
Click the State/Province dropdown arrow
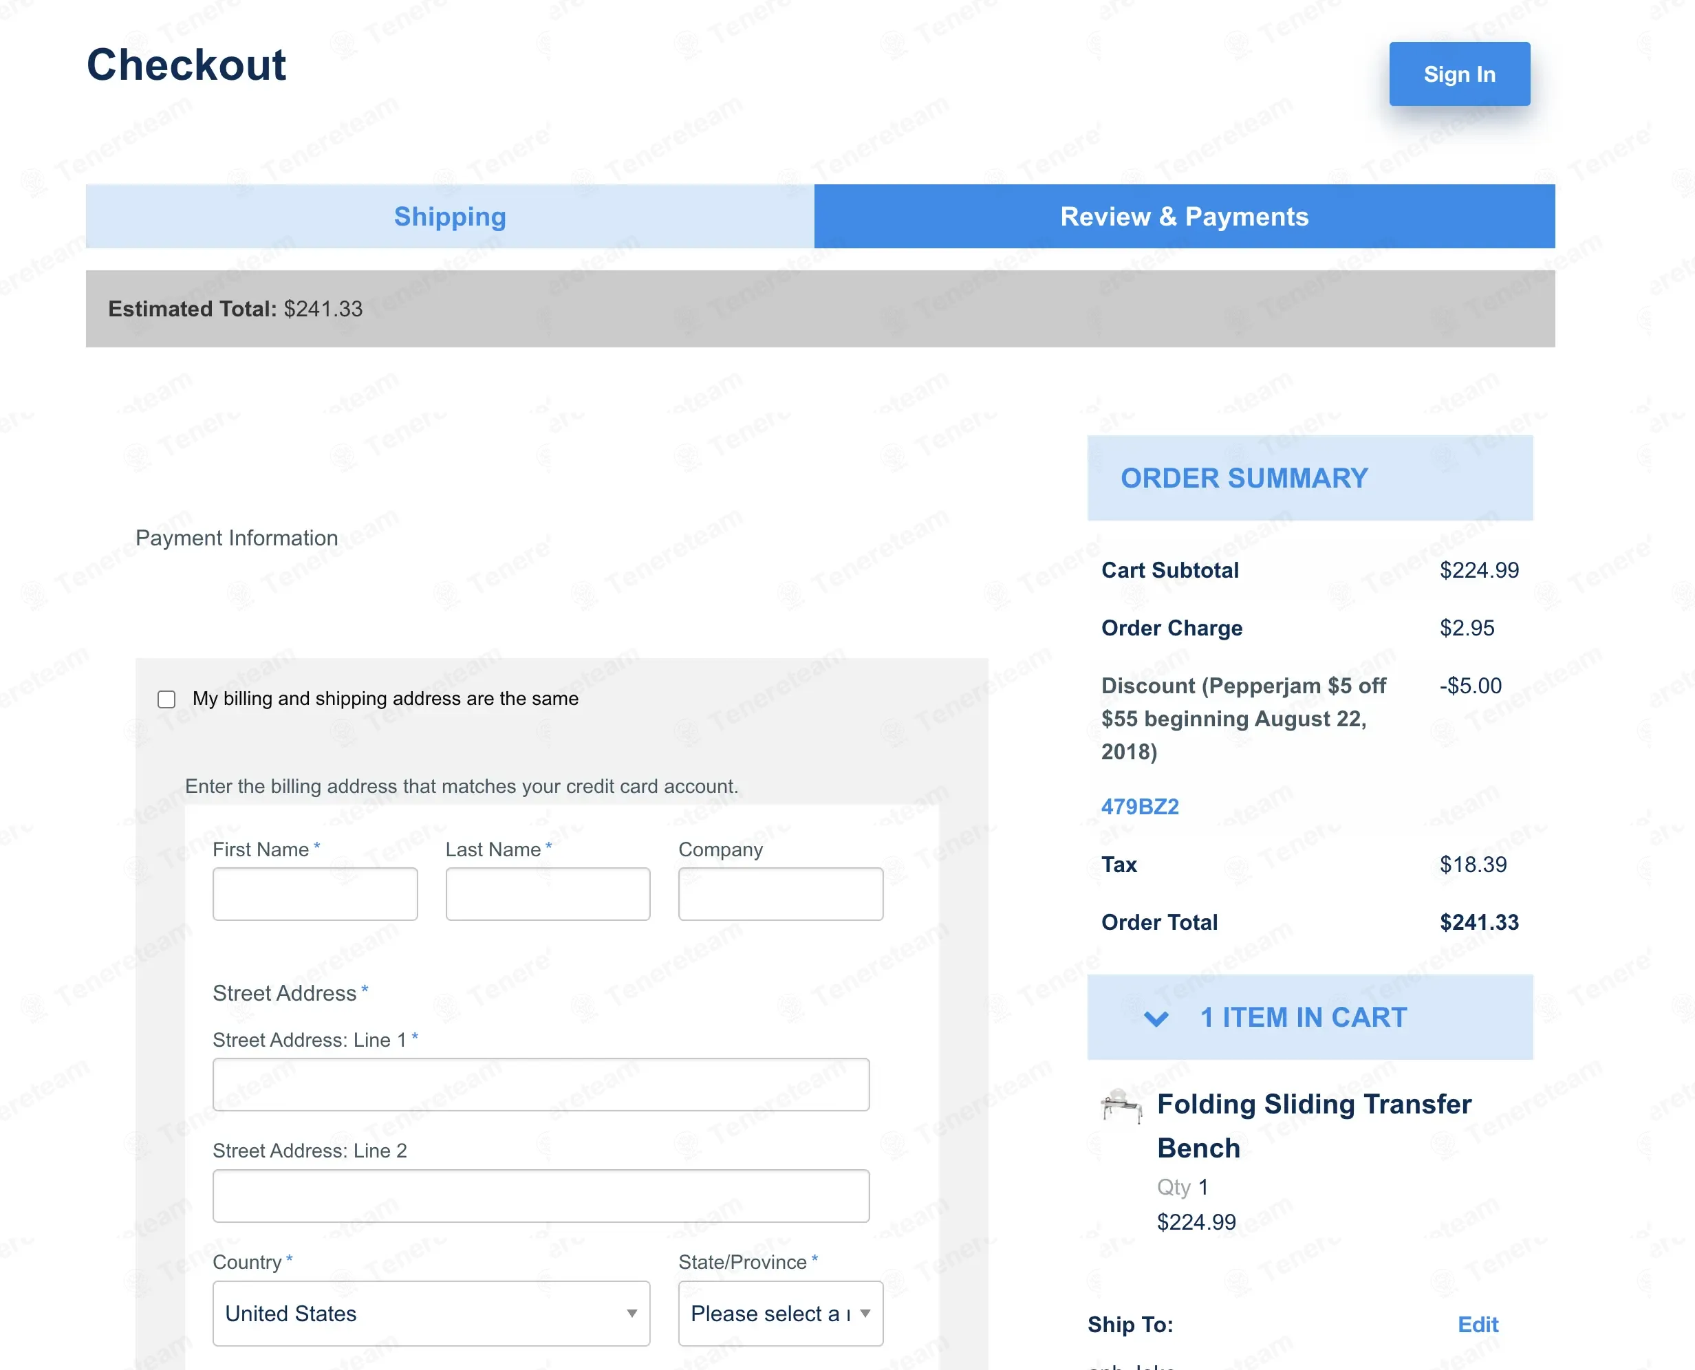(865, 1313)
